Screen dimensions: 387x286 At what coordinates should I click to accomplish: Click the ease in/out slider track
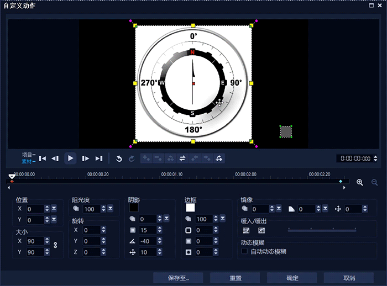(x=322, y=231)
